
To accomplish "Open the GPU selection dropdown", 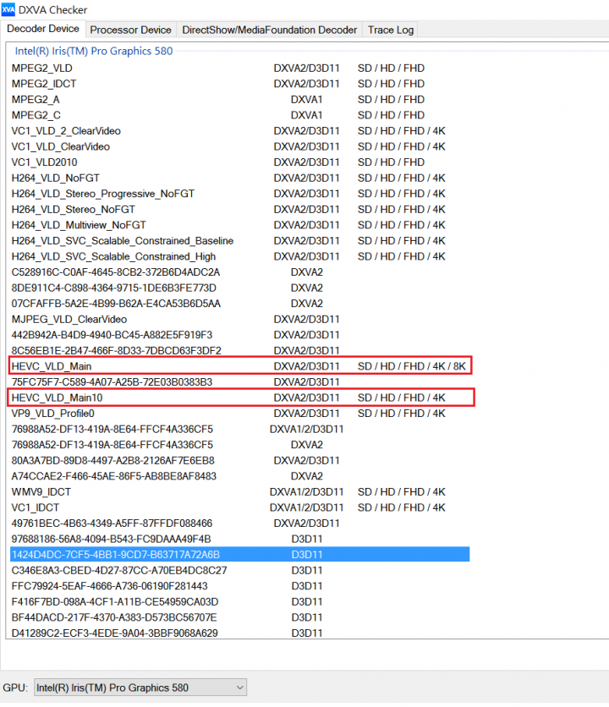I will click(x=140, y=688).
